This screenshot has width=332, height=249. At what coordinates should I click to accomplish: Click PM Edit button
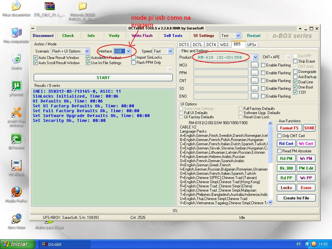(306, 168)
